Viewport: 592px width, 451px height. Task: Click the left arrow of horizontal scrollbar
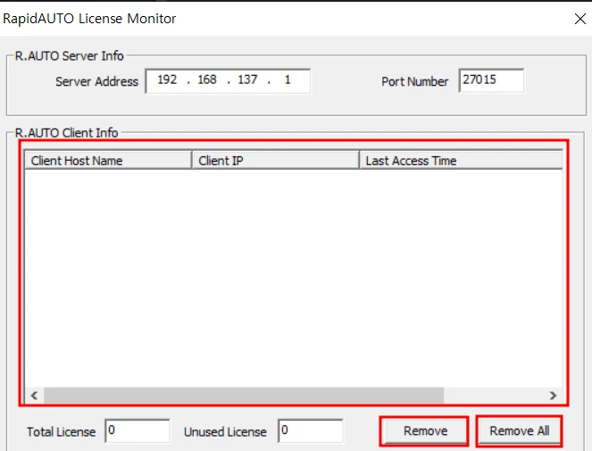pyautogui.click(x=34, y=396)
